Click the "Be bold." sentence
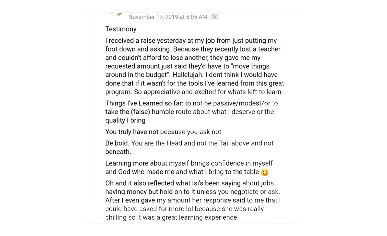The width and height of the screenshot is (387, 236). click(117, 143)
